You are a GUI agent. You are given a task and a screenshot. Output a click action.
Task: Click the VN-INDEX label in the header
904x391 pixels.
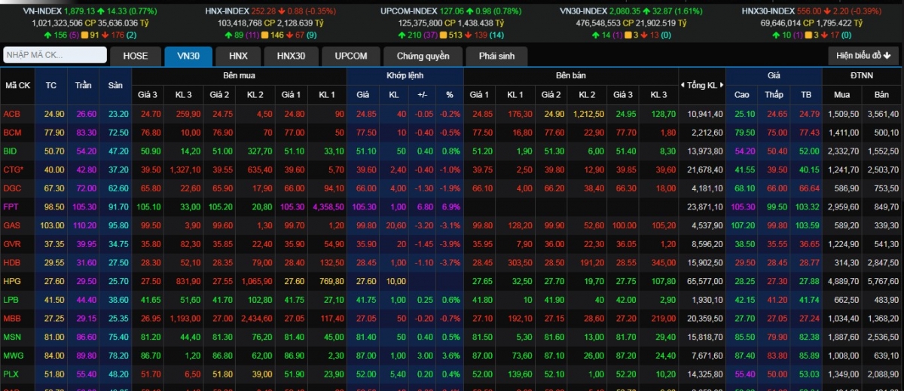[44, 11]
